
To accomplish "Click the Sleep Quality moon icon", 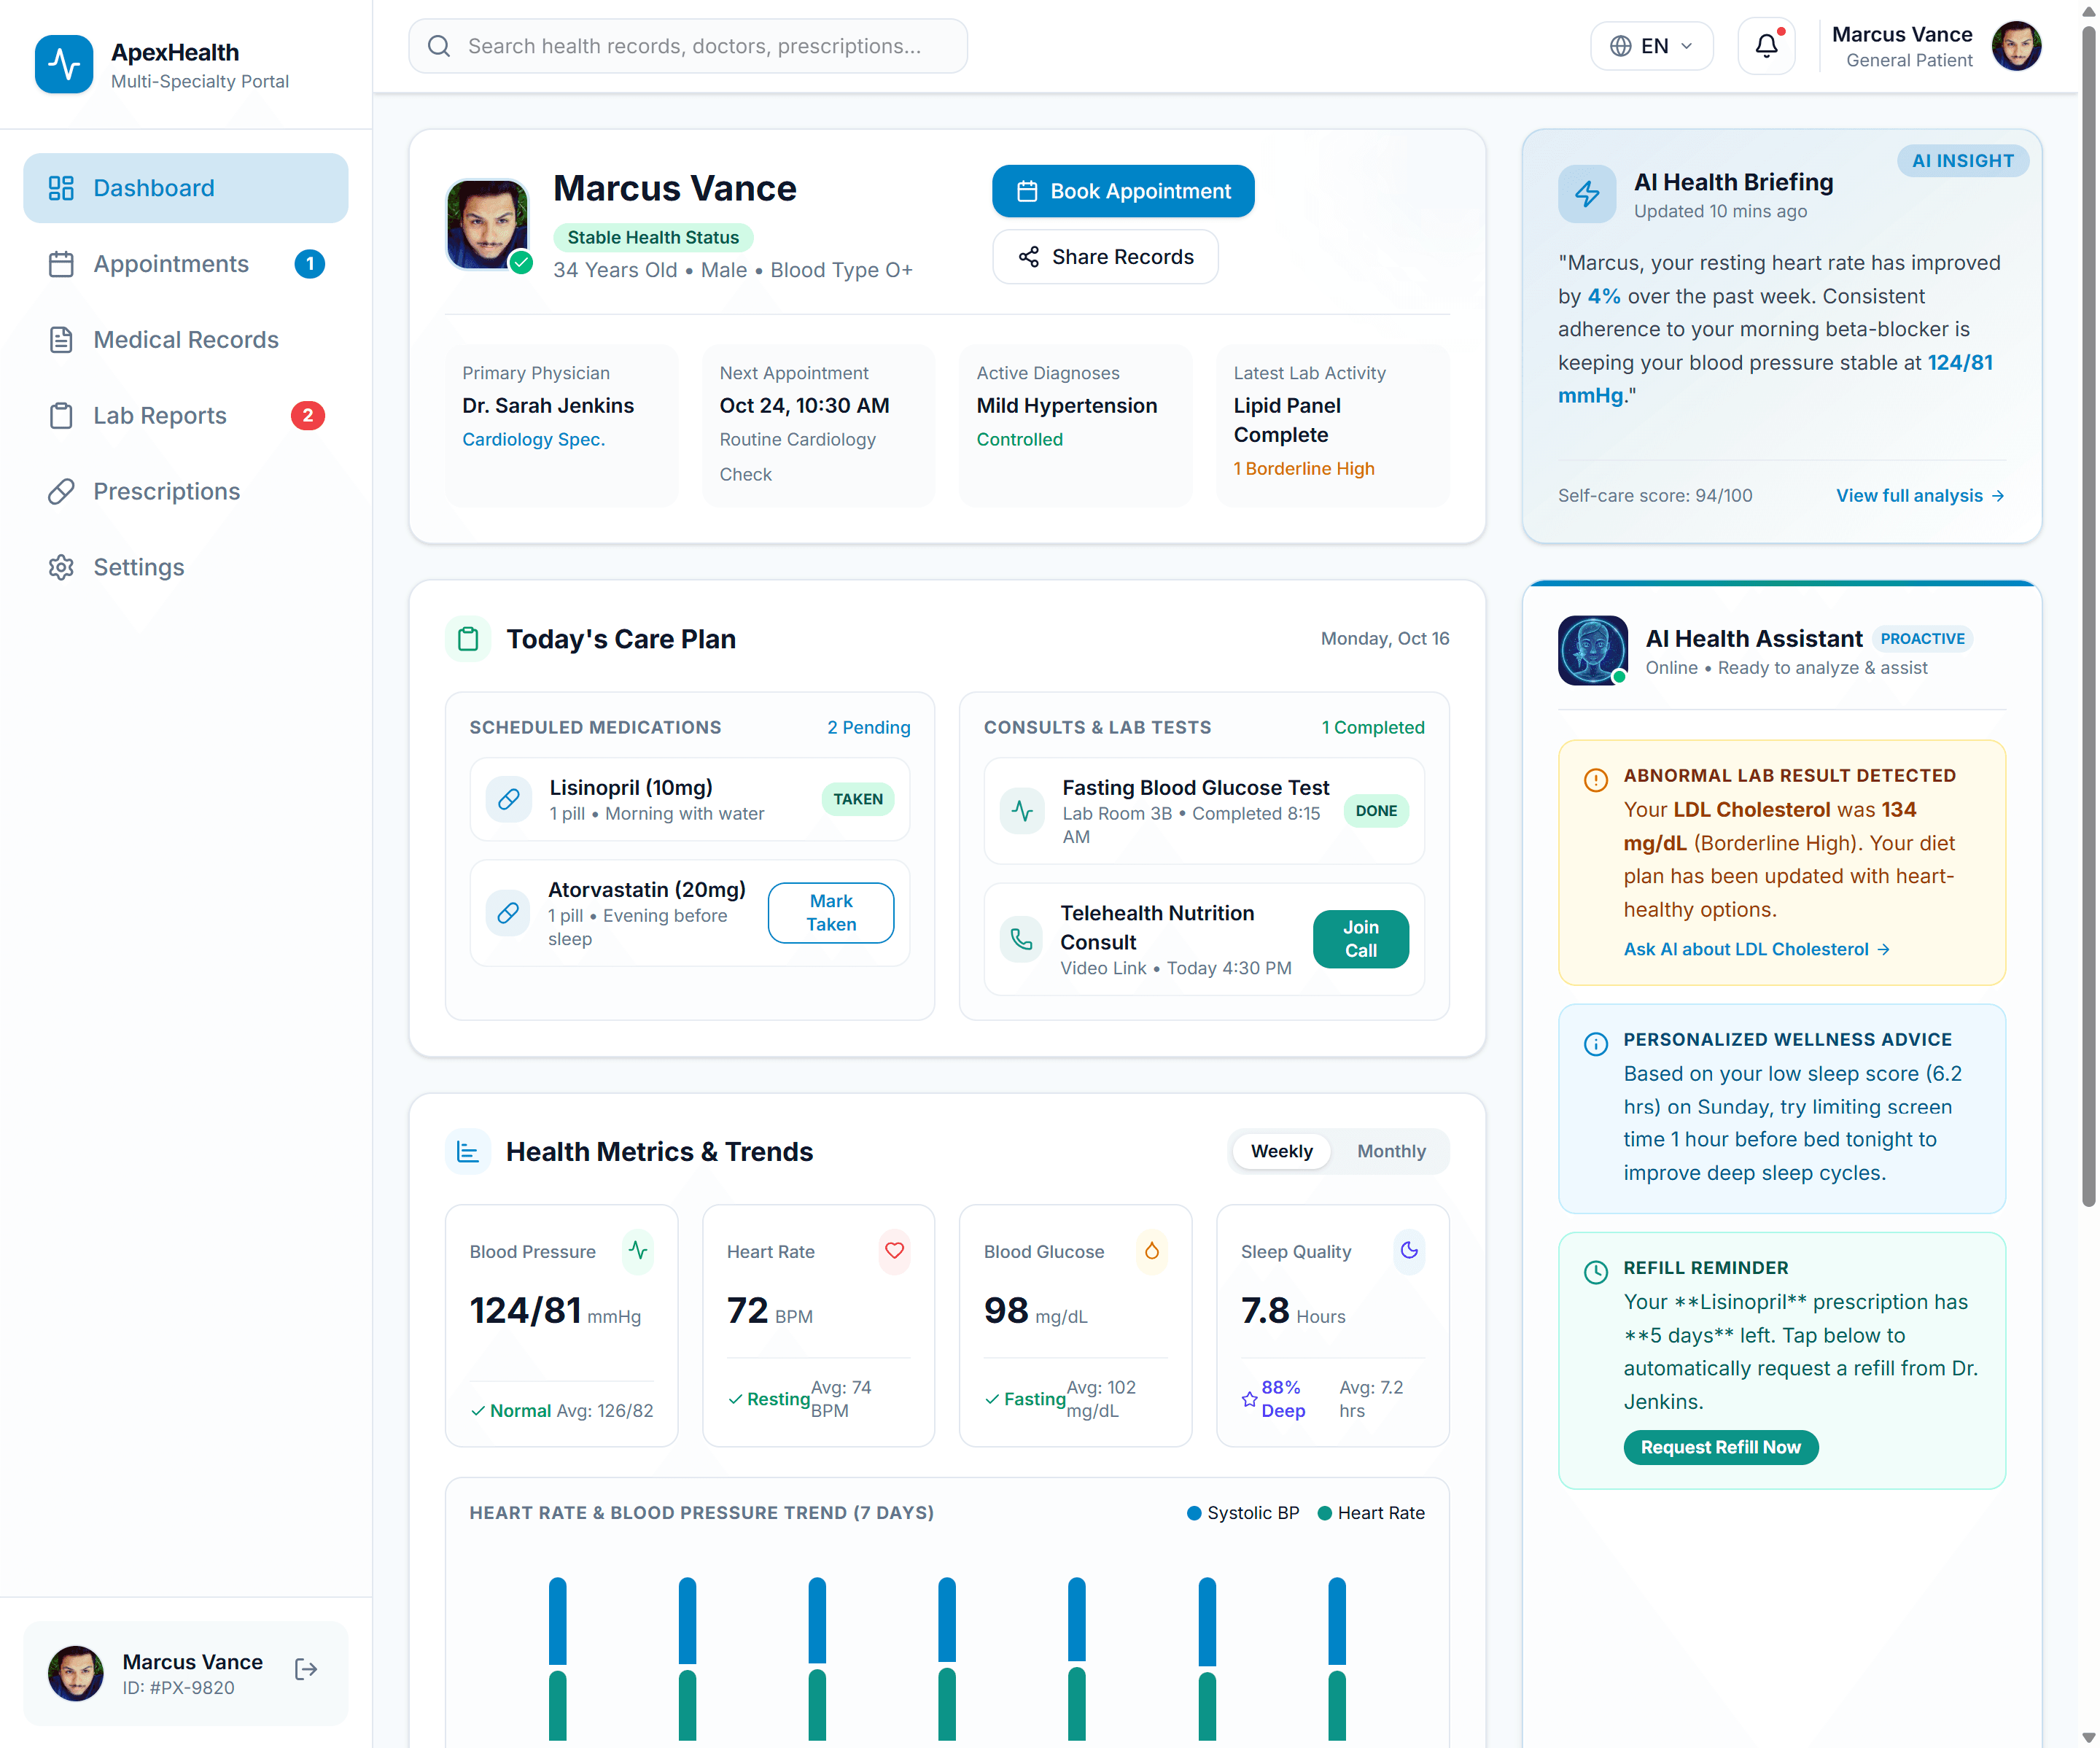I will 1409,1251.
